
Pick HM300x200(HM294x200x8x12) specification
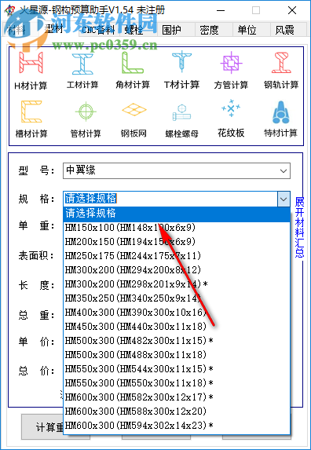click(177, 270)
